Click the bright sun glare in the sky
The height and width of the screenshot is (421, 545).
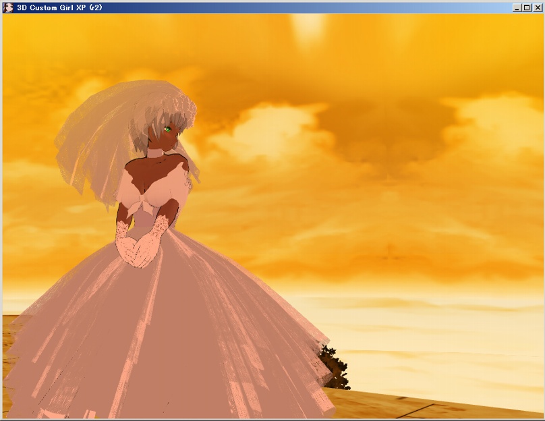[309, 27]
